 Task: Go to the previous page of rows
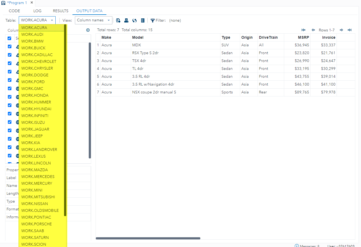(x=313, y=30)
